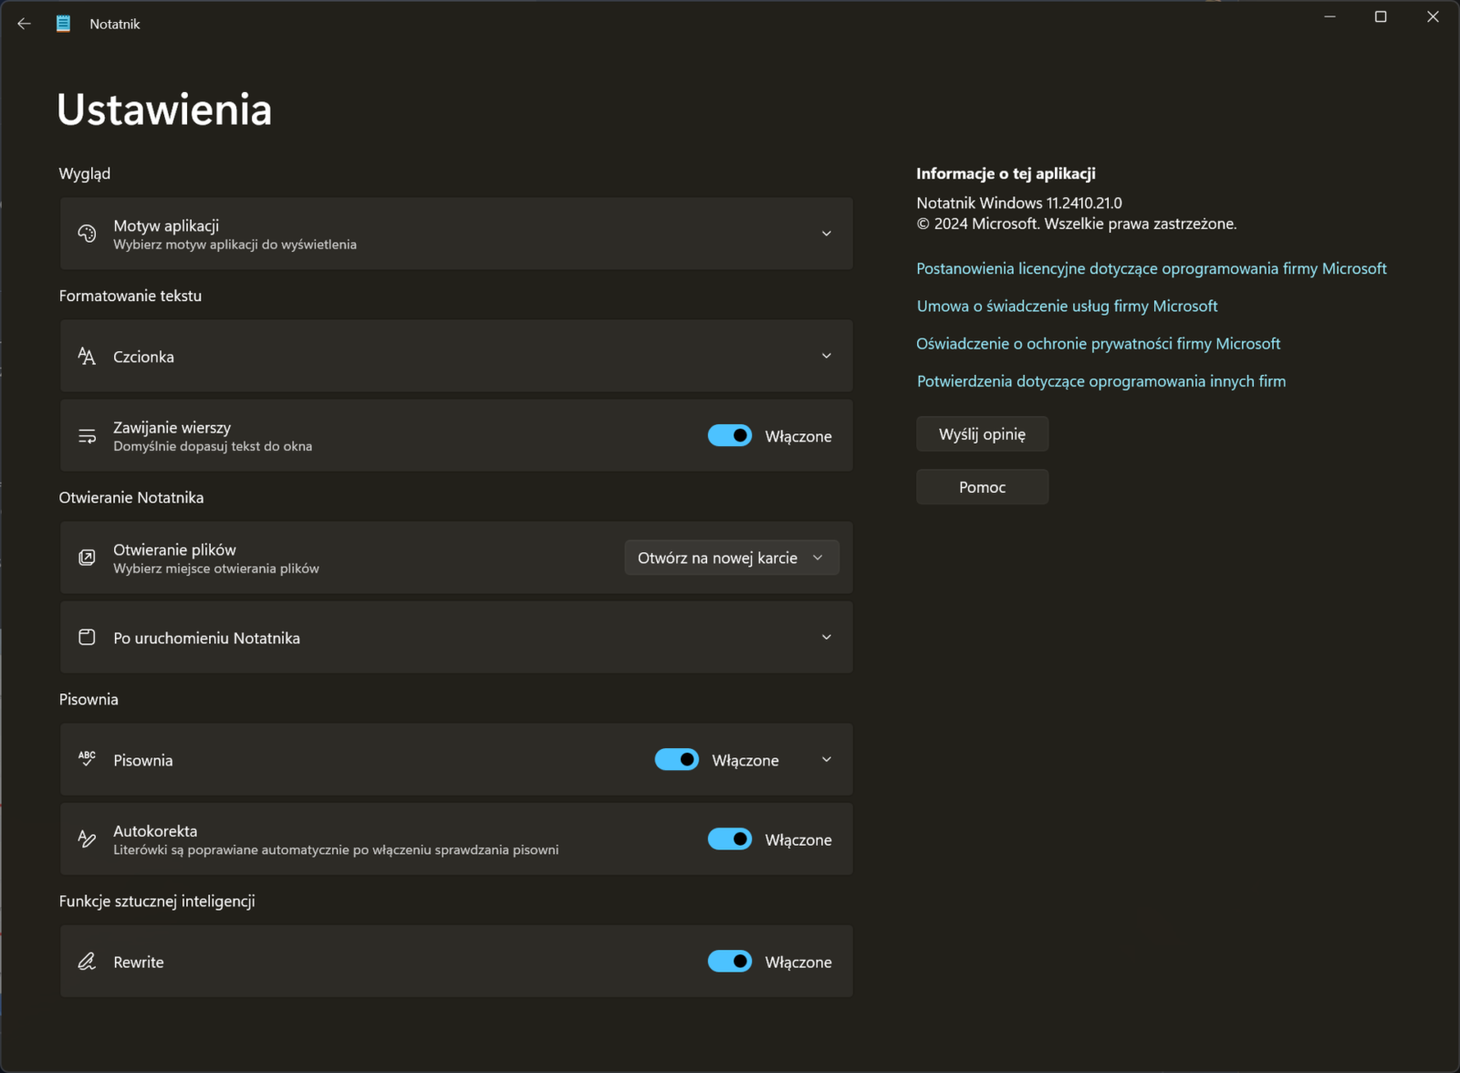
Task: Click the Czcionka font icon
Action: [x=87, y=356]
